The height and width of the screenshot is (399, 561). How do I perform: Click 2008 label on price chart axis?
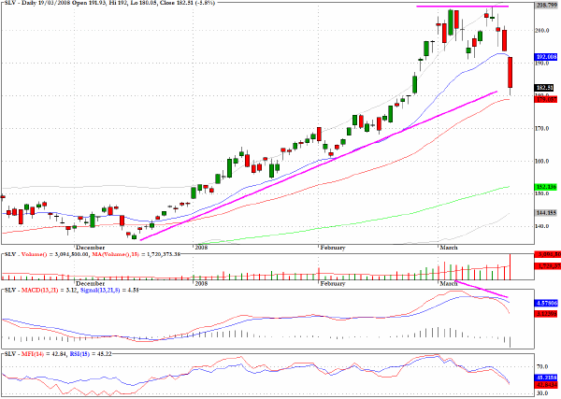coord(201,248)
